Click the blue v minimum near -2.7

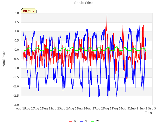pyautogui.click(x=108, y=100)
